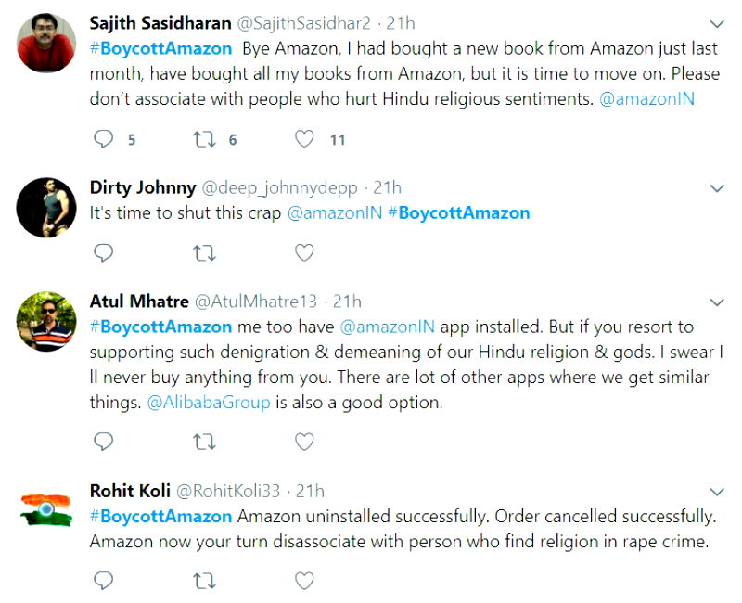Retweet Dirty Johnny's tweet
Image resolution: width=742 pixels, height=603 pixels.
pos(203,252)
